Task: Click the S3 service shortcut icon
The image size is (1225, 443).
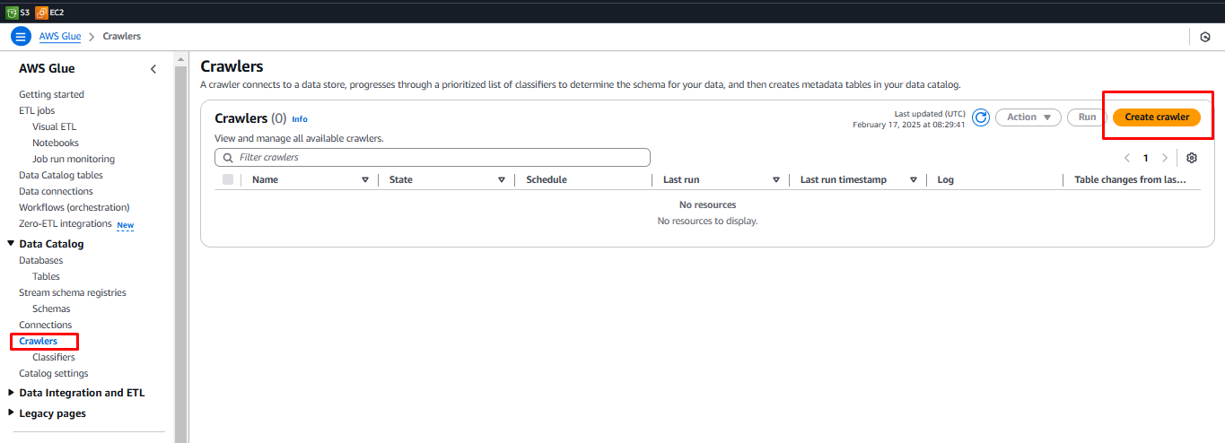Action: pos(12,13)
